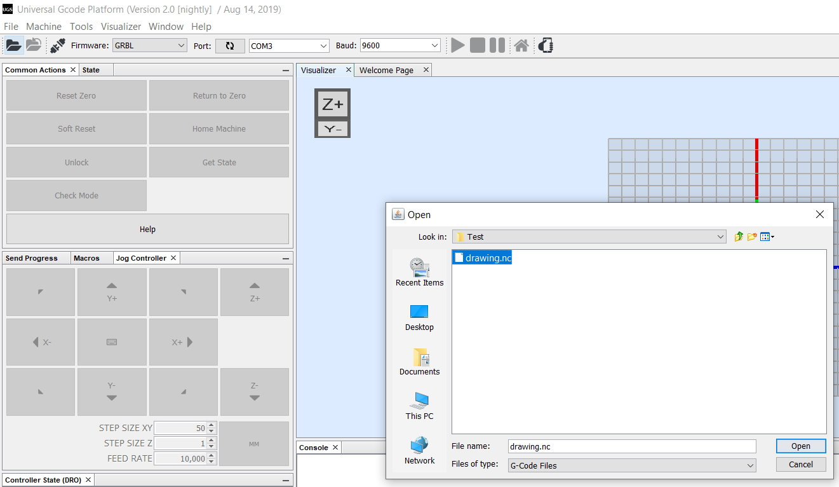Viewport: 839px width, 487px height.
Task: Switch to the Welcome Page tab
Action: coord(386,70)
